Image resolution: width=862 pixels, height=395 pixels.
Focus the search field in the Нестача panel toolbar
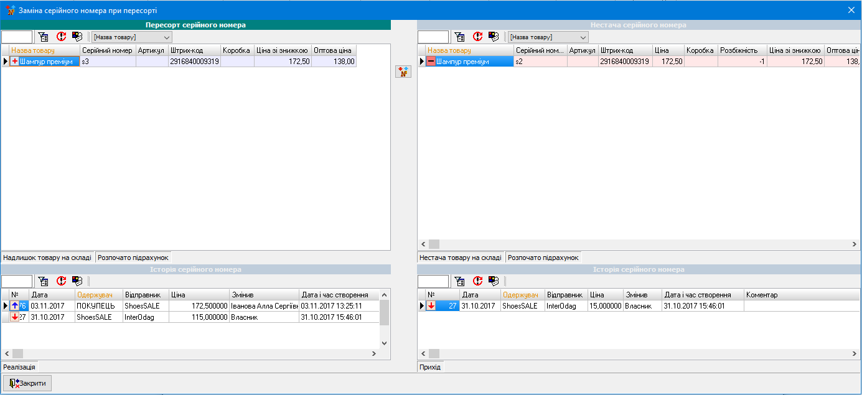[x=433, y=37]
